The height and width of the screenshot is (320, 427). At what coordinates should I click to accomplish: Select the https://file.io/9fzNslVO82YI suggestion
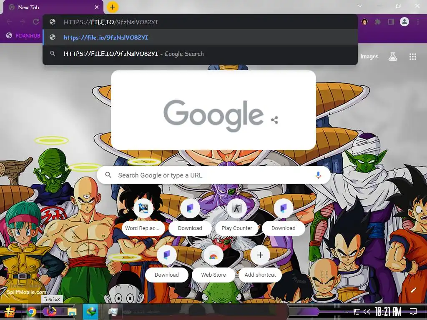(x=200, y=37)
